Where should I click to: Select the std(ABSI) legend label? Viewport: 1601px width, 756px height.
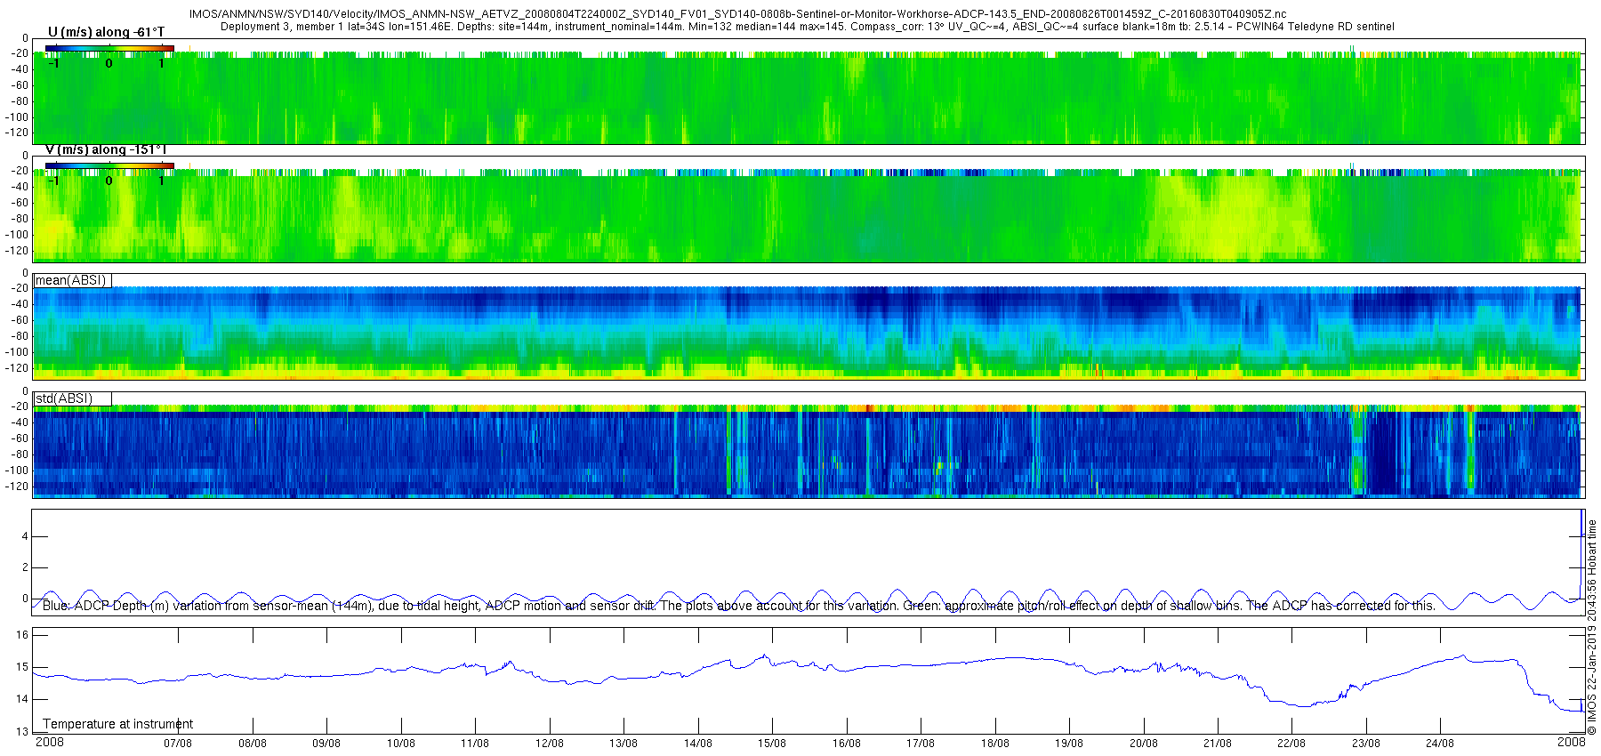tap(72, 398)
